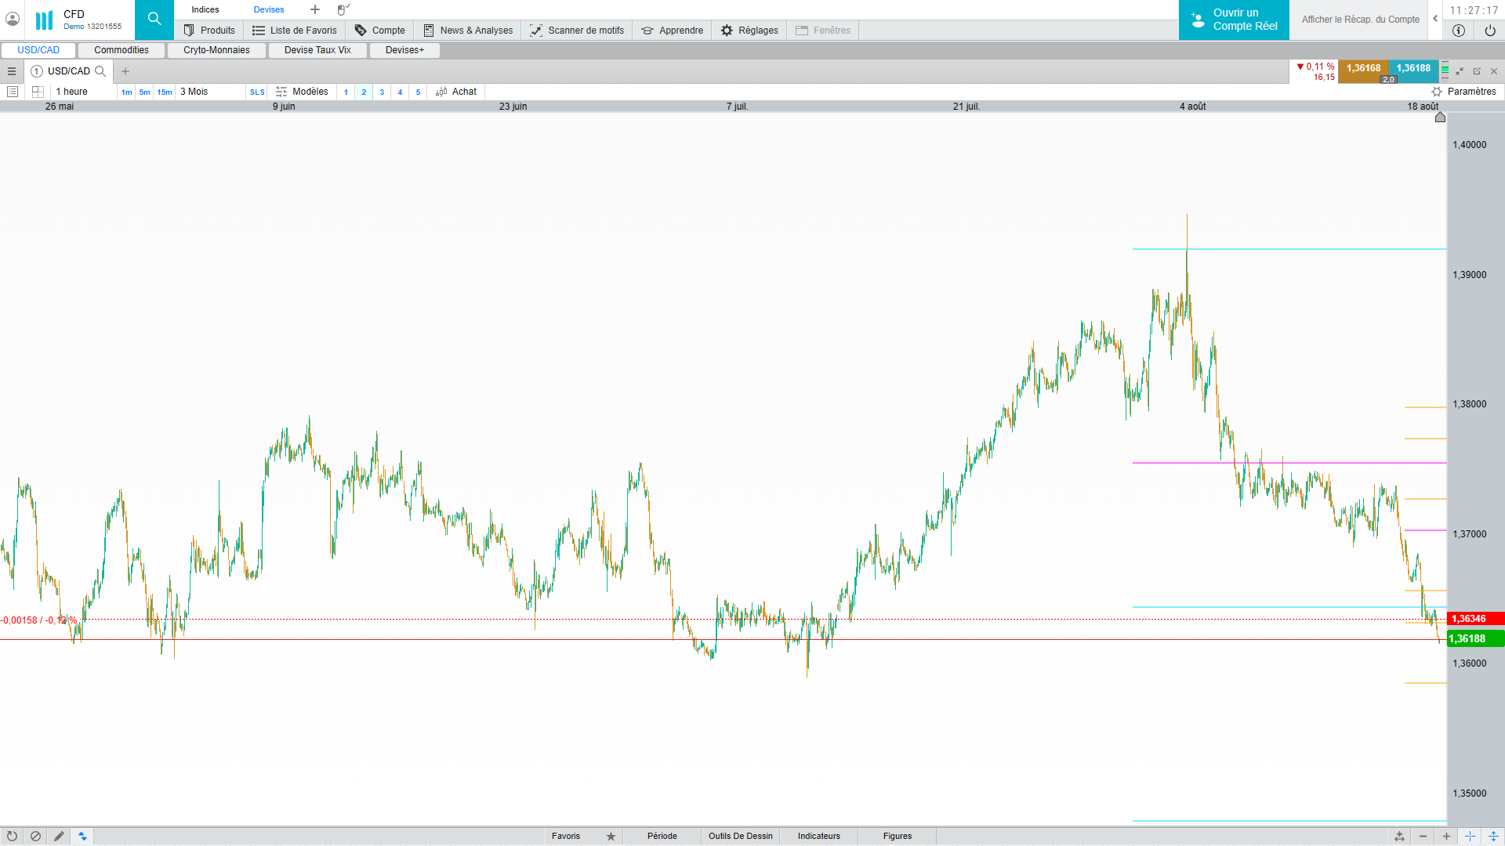Toggle the SLS button in the chart toolbar
Image resolution: width=1505 pixels, height=846 pixels.
point(257,92)
